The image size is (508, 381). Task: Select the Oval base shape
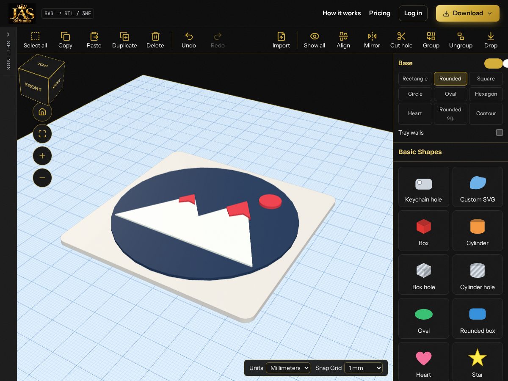[450, 94]
